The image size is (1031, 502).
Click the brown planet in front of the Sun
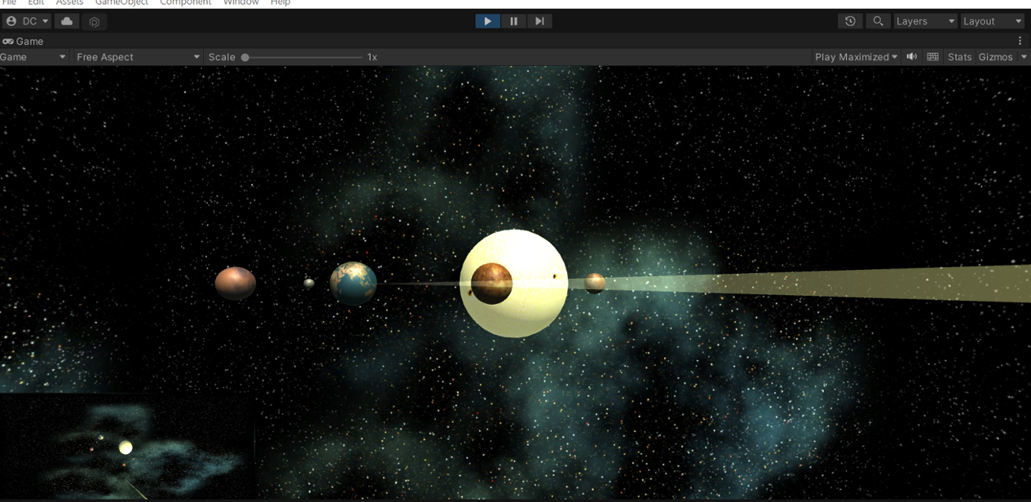[x=491, y=284]
